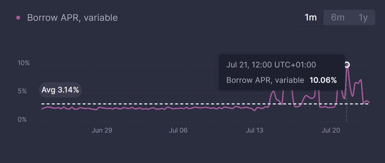Screen dimensions: 385x163
Task: Click the 10% y-axis label
Action: point(24,63)
